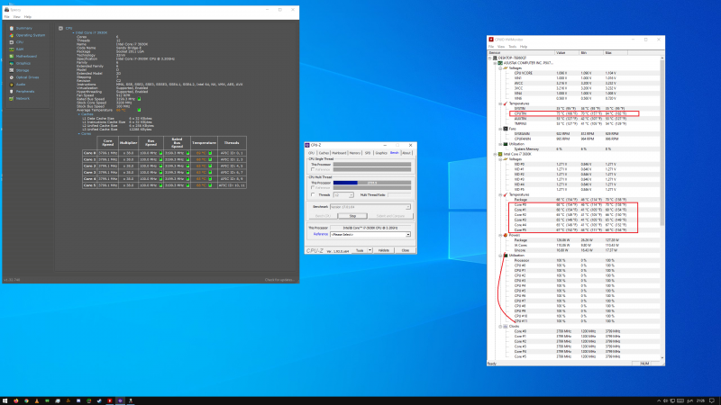Switch to the Memory tab in CPU-Z

pyautogui.click(x=357, y=153)
